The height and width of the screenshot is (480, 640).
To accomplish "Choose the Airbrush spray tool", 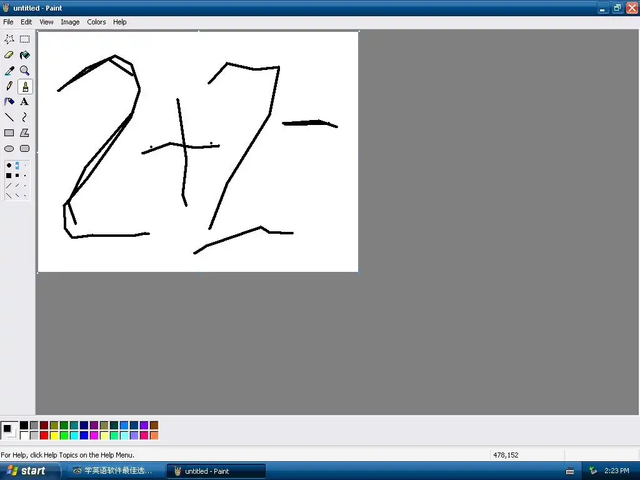I will click(x=9, y=102).
